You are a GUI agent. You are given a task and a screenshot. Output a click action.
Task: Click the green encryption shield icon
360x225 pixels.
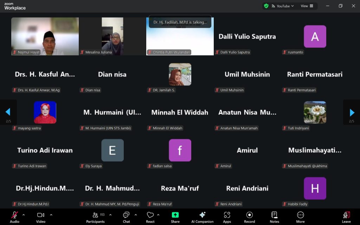[x=266, y=6]
